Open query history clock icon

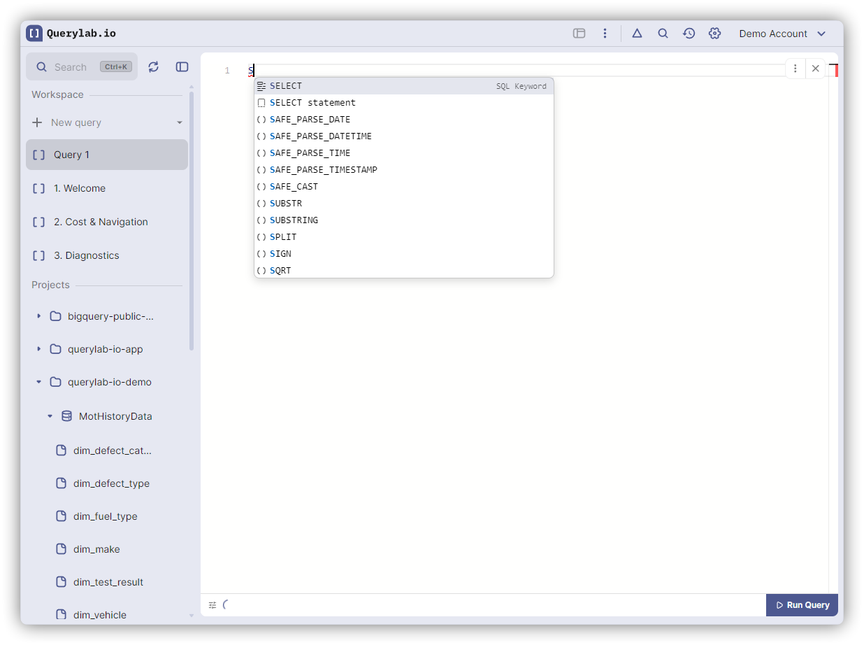(x=689, y=34)
